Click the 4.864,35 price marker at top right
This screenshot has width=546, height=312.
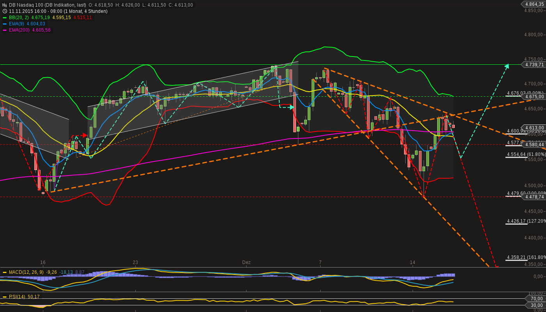coord(534,4)
